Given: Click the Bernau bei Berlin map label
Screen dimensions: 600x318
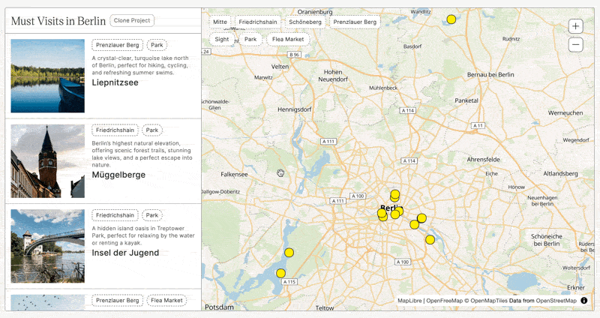Looking at the screenshot, I should [490, 74].
